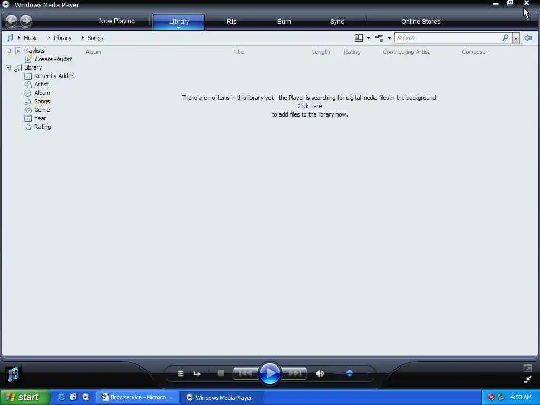Click the Windows Media Player taskbar button

[222, 397]
